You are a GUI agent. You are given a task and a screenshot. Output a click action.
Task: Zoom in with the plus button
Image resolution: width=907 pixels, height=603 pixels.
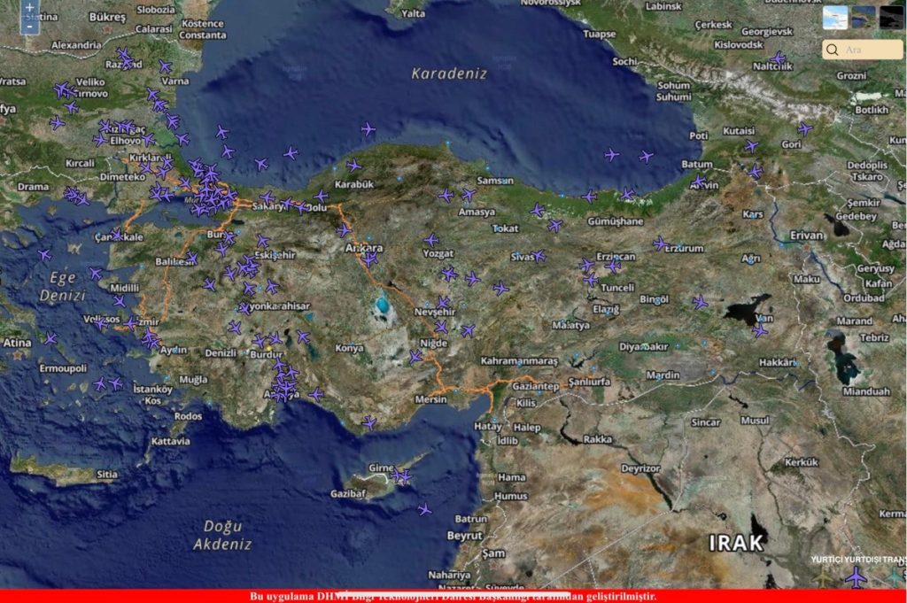pyautogui.click(x=29, y=7)
